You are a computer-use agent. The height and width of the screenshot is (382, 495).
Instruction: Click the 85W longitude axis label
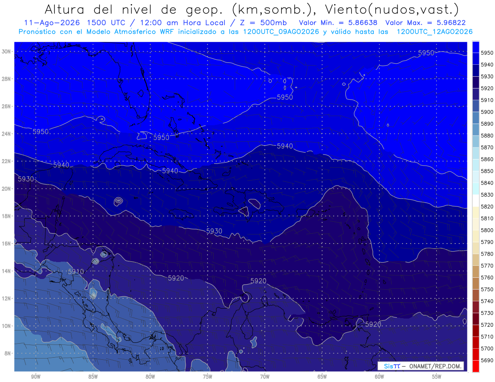[93, 377]
